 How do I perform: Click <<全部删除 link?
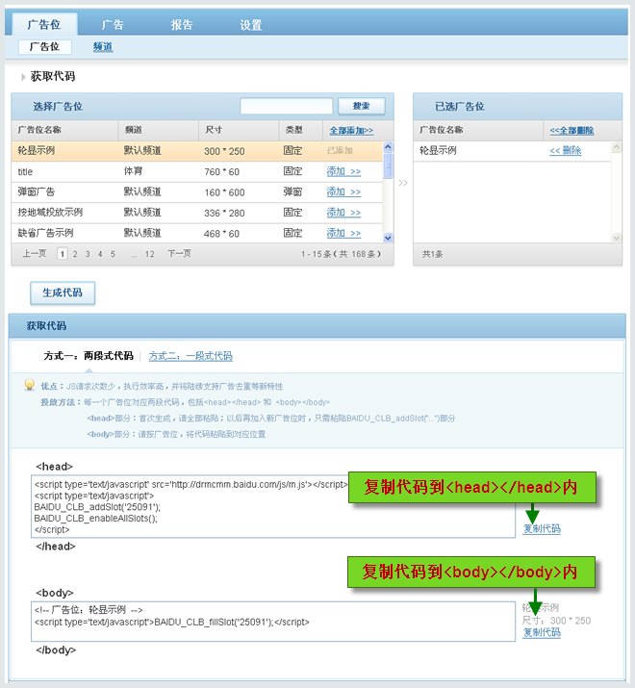[x=571, y=130]
